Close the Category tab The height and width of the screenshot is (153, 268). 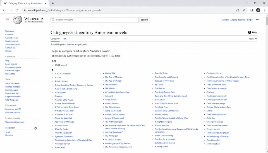pos(46,3)
